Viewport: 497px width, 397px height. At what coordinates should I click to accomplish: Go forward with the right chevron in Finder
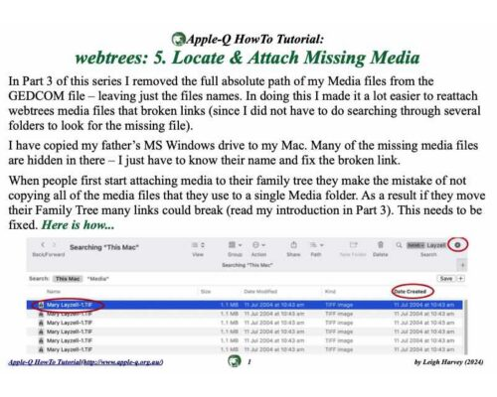tap(54, 245)
